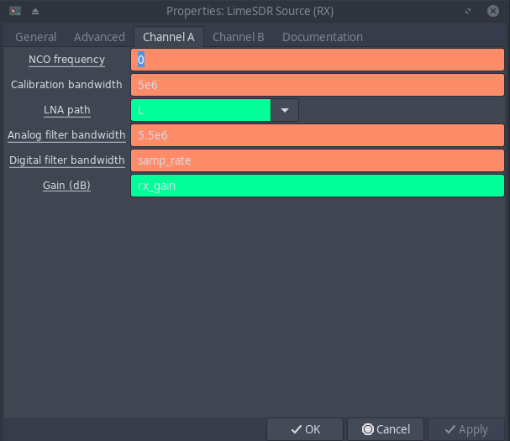Click the LNA path combo box showing L

201,110
